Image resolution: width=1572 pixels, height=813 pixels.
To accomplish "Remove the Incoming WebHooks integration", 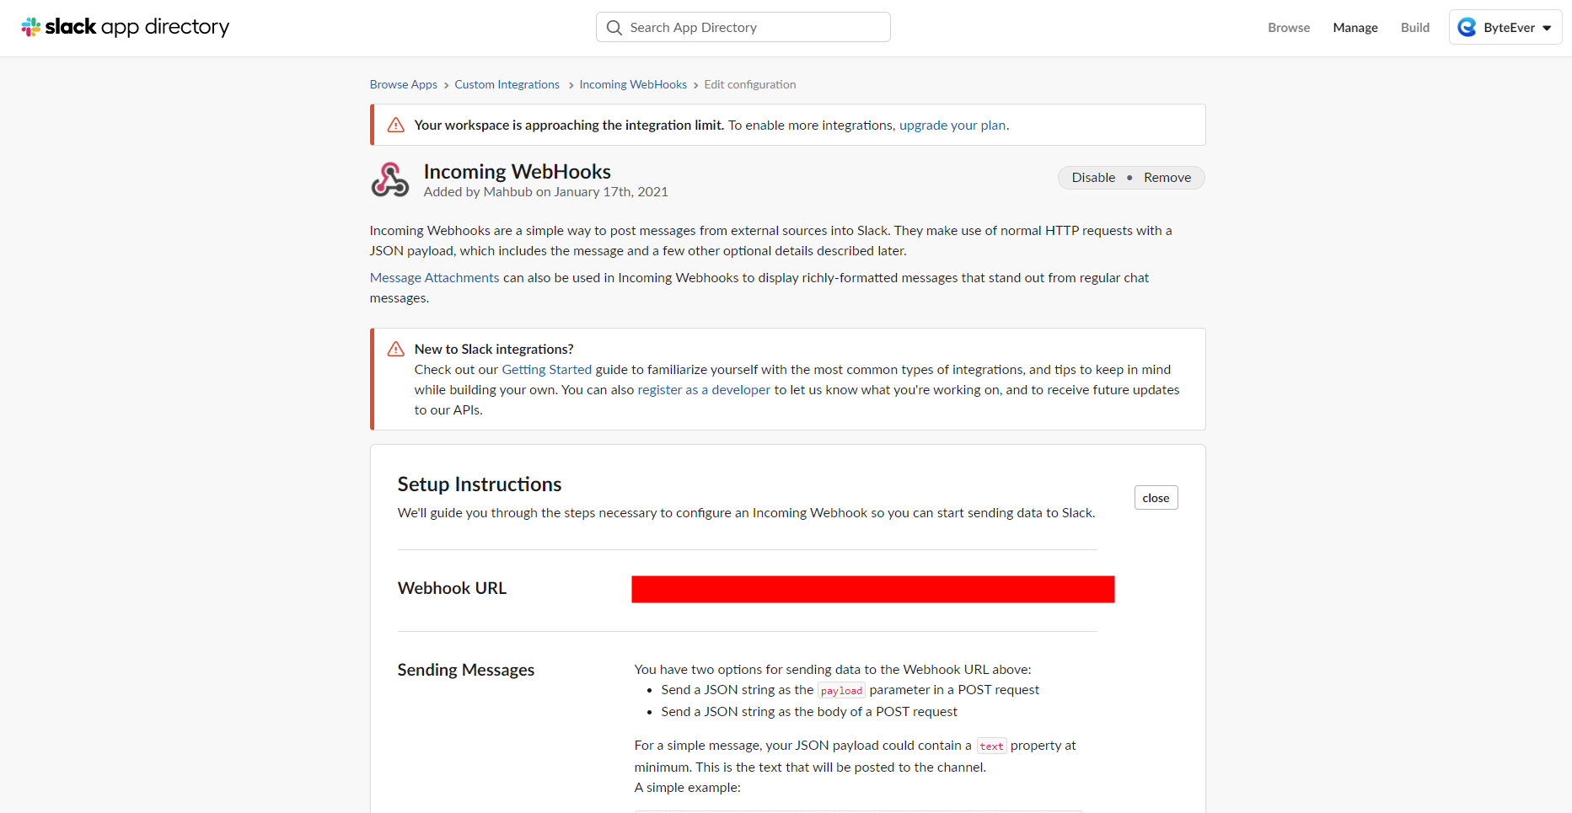I will click(x=1167, y=178).
